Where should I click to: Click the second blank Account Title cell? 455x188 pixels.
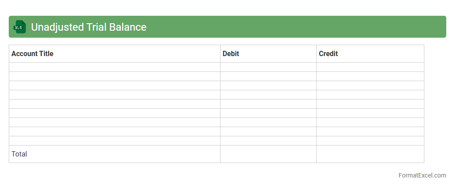114,76
